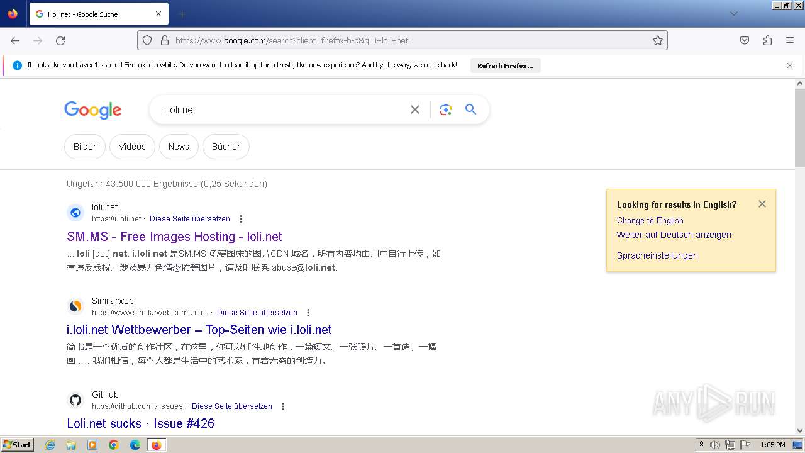805x453 pixels.
Task: Launch Chrome from the taskbar
Action: click(114, 445)
